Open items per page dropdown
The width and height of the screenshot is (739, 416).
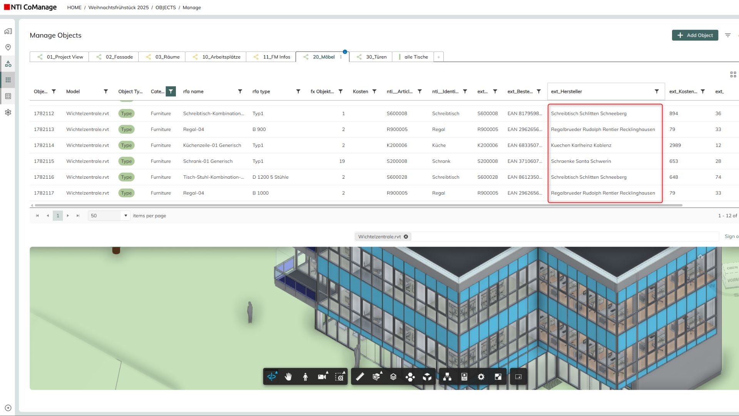[125, 216]
